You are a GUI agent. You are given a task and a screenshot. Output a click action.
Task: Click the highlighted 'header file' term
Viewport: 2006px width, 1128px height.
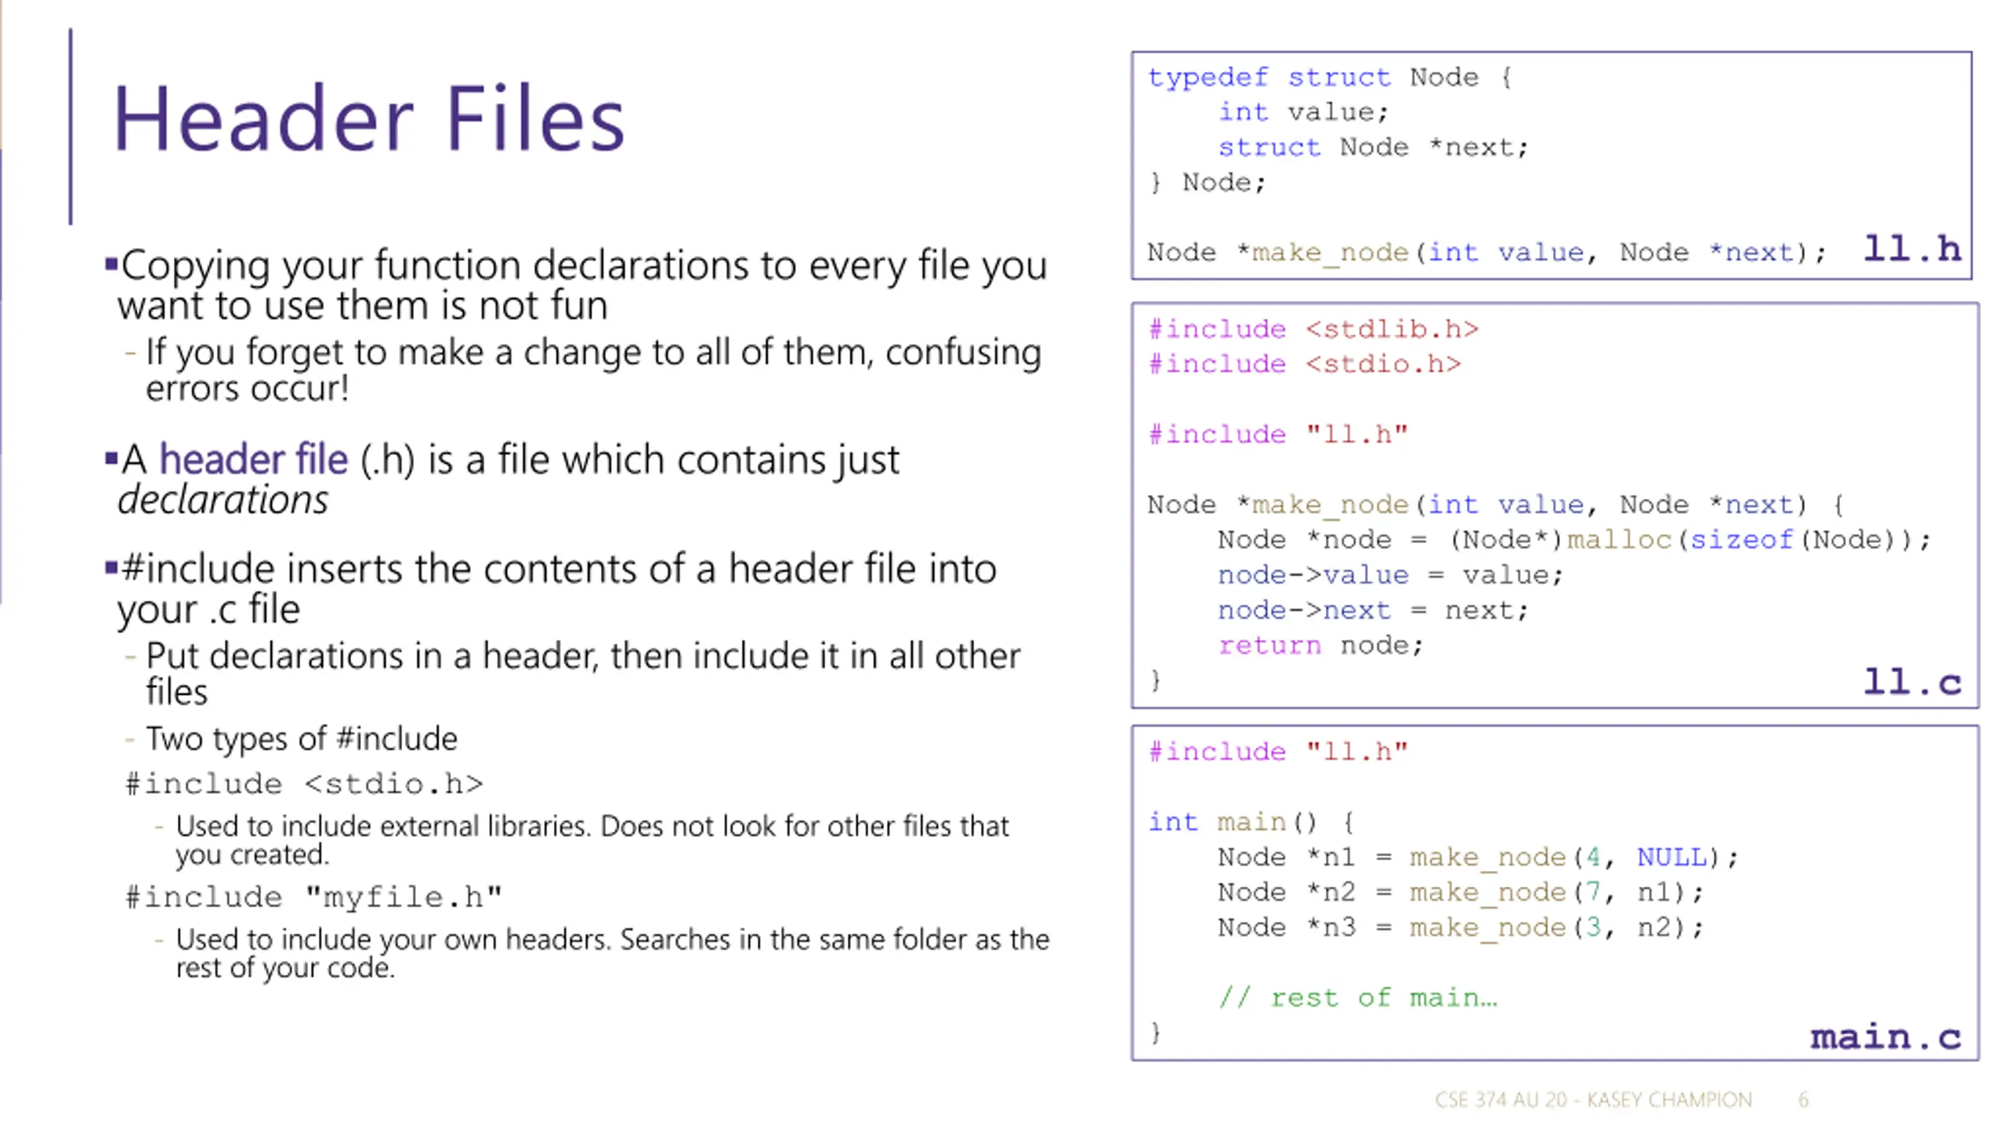coord(253,459)
